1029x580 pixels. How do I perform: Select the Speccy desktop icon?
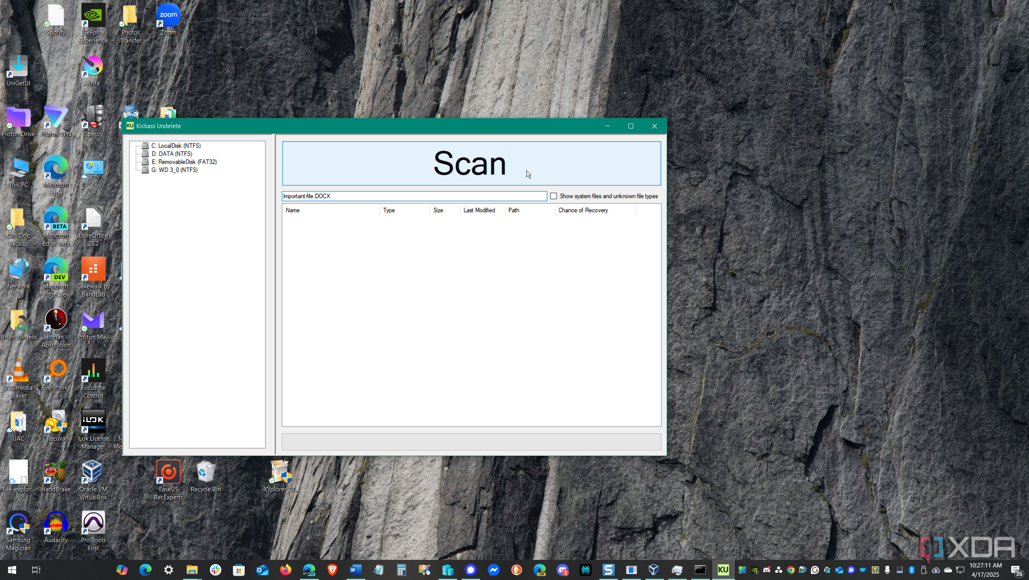click(x=94, y=122)
